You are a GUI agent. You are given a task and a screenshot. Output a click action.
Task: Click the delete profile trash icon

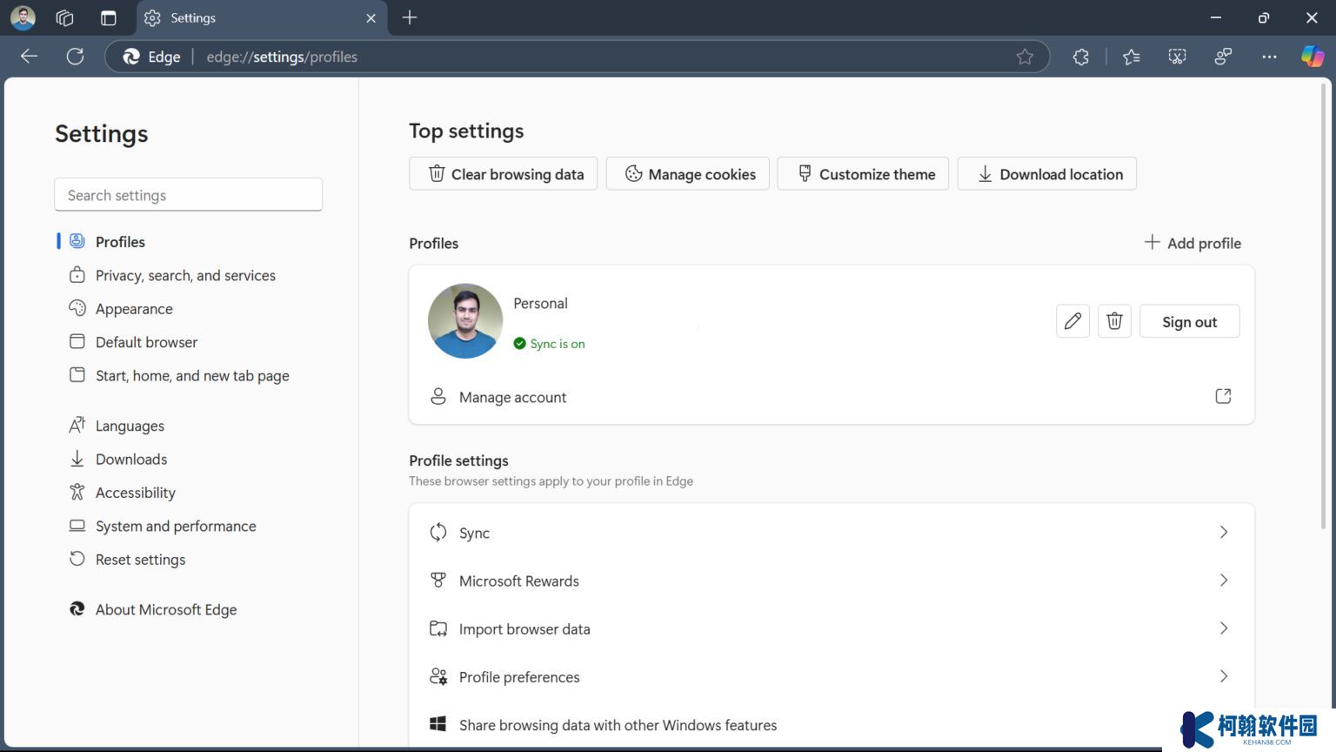pos(1114,321)
